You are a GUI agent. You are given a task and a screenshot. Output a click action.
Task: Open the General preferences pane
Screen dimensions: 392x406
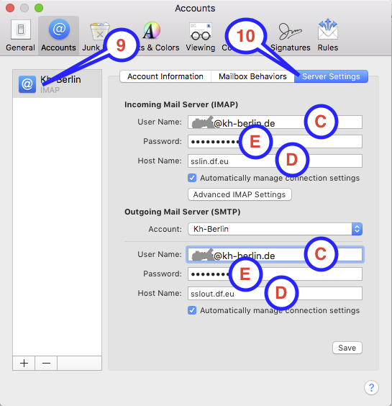20,35
